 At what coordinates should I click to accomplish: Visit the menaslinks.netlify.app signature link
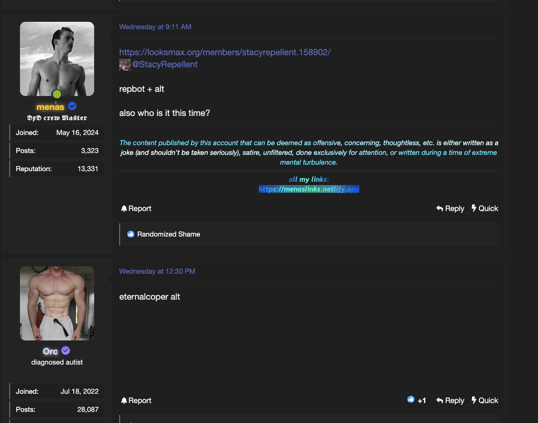[x=309, y=189]
